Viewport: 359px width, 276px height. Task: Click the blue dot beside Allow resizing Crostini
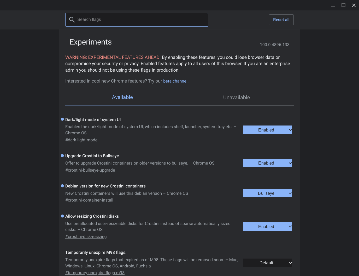(62, 216)
